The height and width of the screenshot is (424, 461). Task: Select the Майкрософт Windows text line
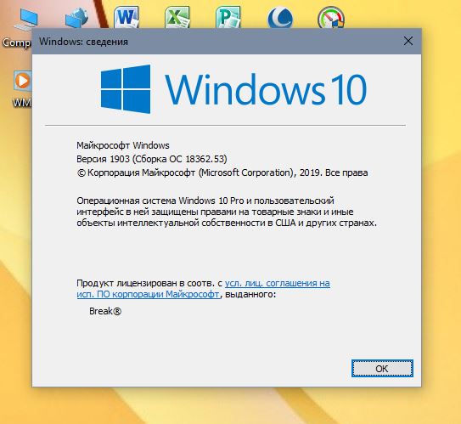[x=123, y=145]
